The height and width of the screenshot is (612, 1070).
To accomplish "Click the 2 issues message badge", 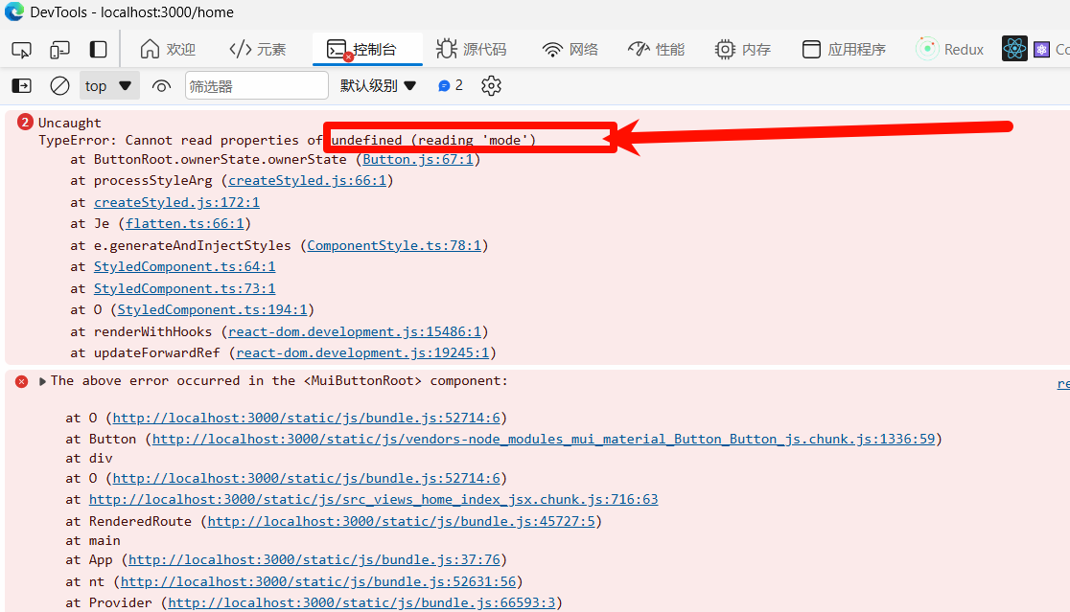I will click(451, 86).
